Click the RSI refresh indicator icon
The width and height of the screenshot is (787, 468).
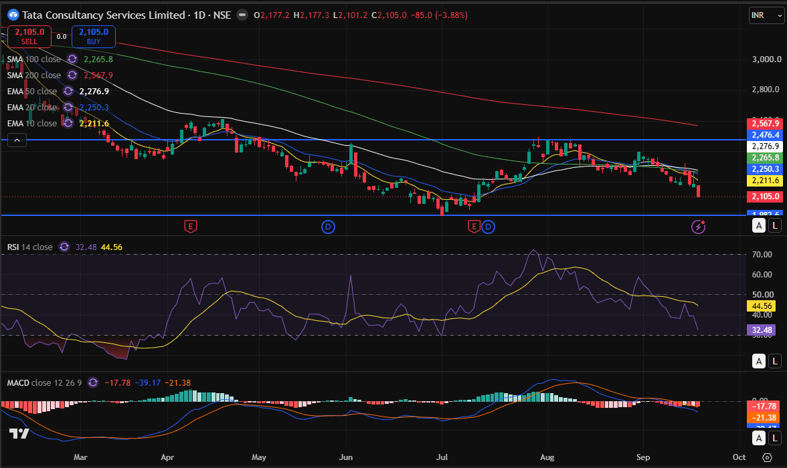tap(64, 247)
